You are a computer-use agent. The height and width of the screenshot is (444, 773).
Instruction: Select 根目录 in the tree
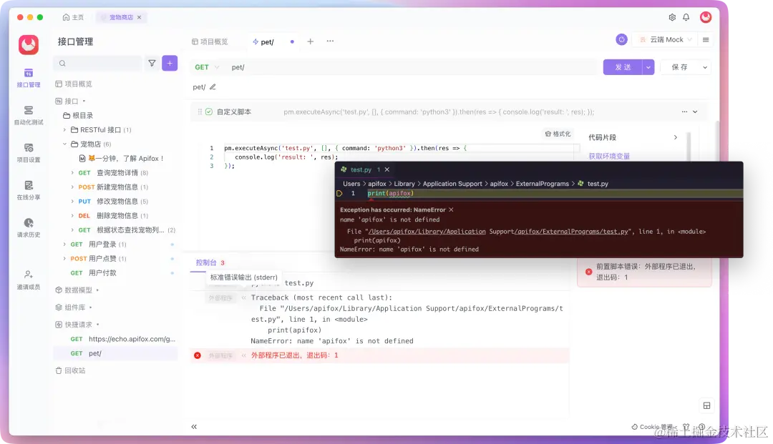pyautogui.click(x=78, y=115)
